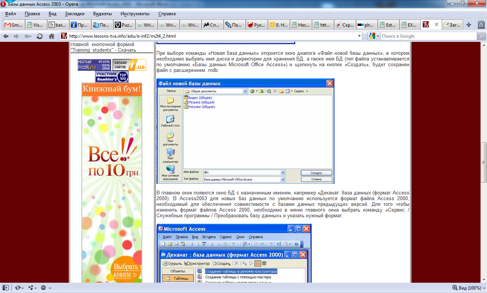Click the lessons-tva site icon in the address bar
This screenshot has height=293, width=487.
click(x=64, y=36)
